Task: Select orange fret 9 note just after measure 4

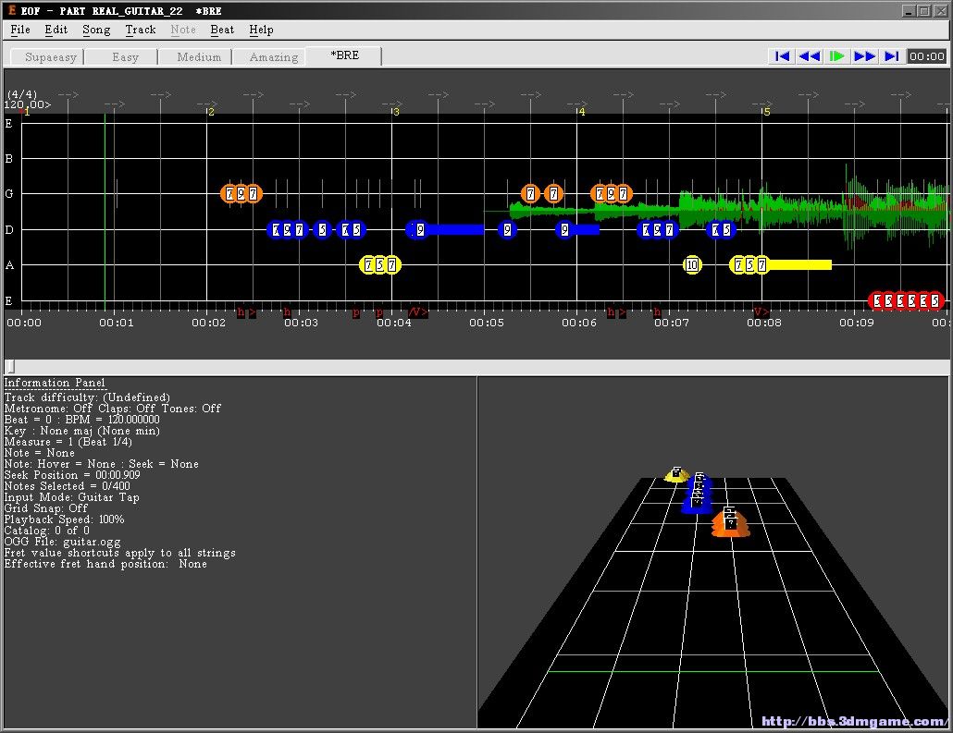Action: click(612, 194)
